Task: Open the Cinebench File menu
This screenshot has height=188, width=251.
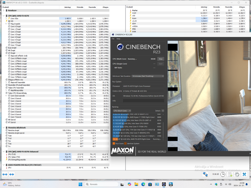Action: pyautogui.click(x=113, y=39)
